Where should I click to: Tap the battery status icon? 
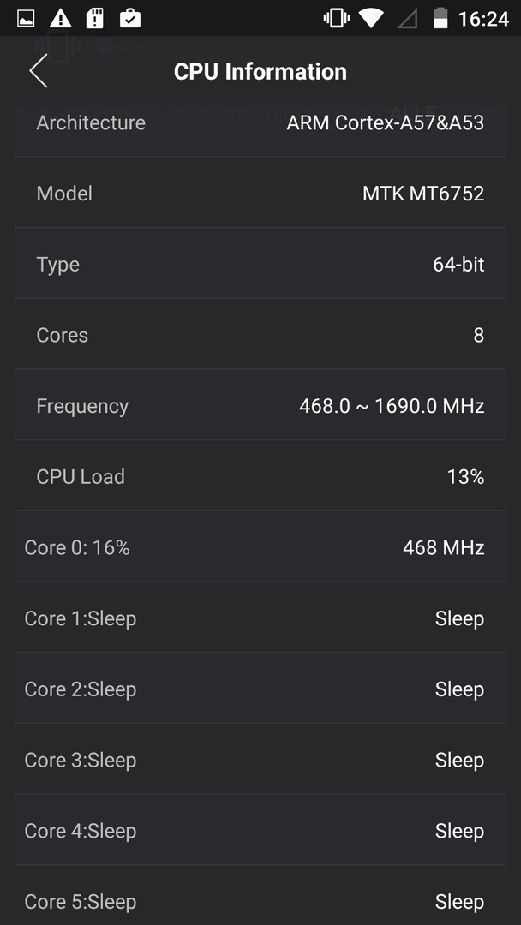coord(440,19)
